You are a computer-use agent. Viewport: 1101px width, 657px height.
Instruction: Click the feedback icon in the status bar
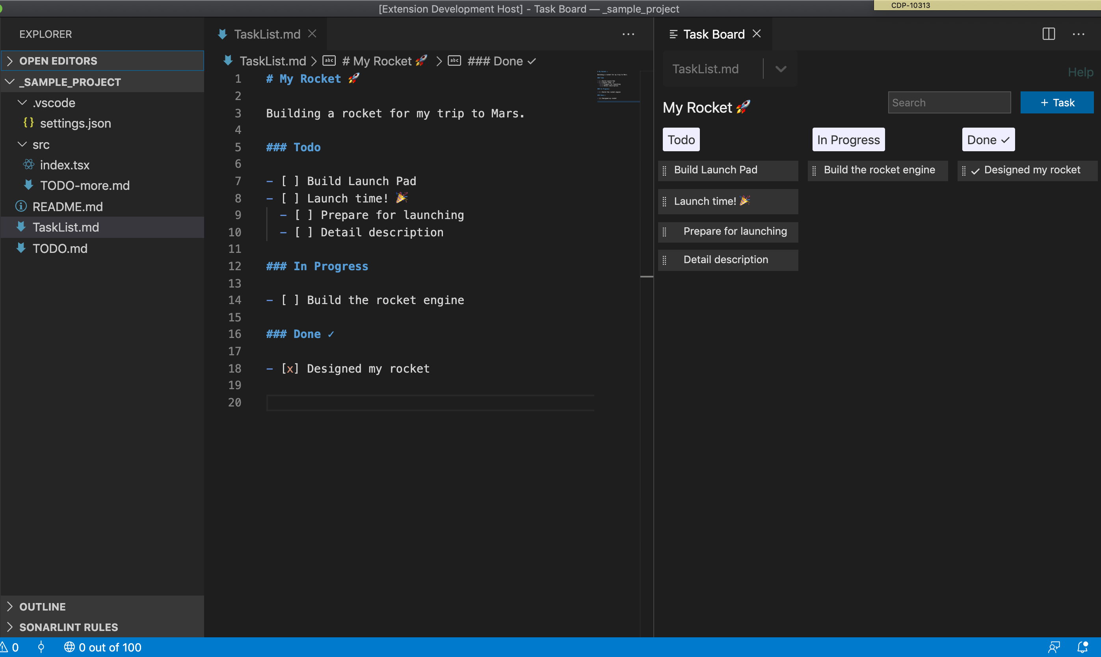pos(1054,647)
